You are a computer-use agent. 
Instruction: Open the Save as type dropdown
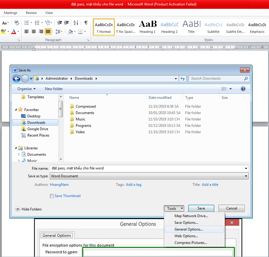(246, 176)
